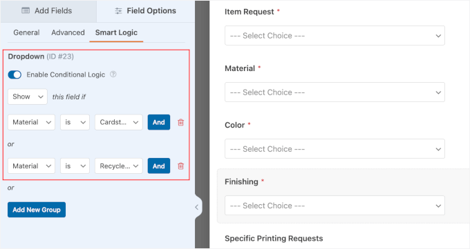Select the Finishing field label
Viewport: 470px width, 249px height.
point(241,181)
